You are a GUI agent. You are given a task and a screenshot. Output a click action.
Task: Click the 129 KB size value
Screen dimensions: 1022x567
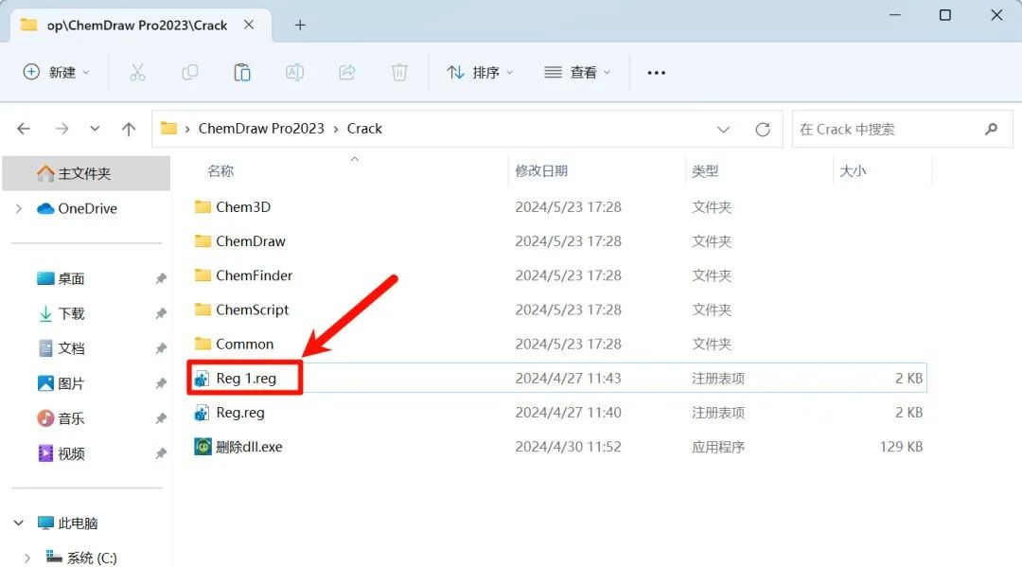click(901, 447)
